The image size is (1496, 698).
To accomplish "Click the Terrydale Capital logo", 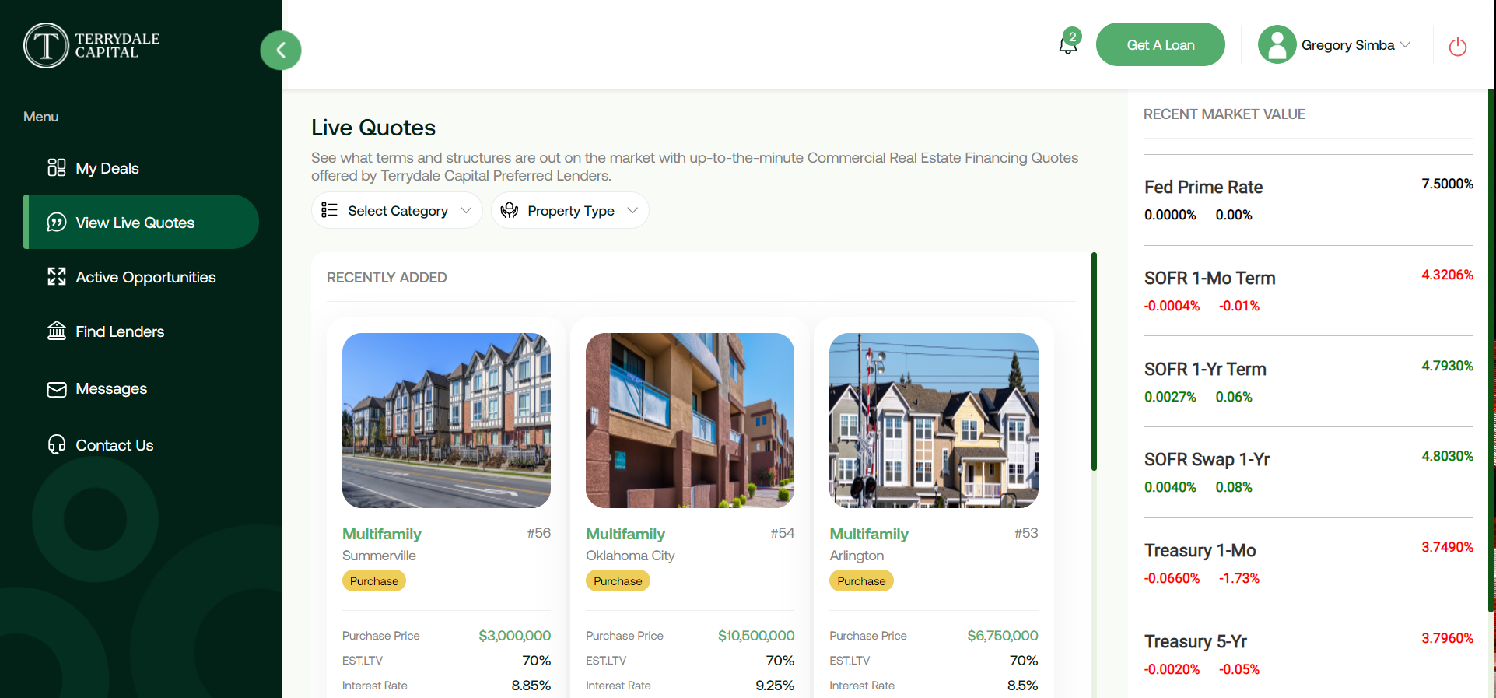I will click(92, 45).
